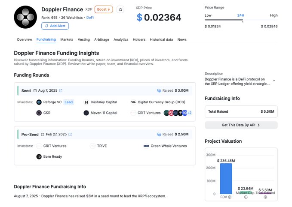Click the Reforge VC investor name
The image size is (292, 207).
click(x=52, y=102)
